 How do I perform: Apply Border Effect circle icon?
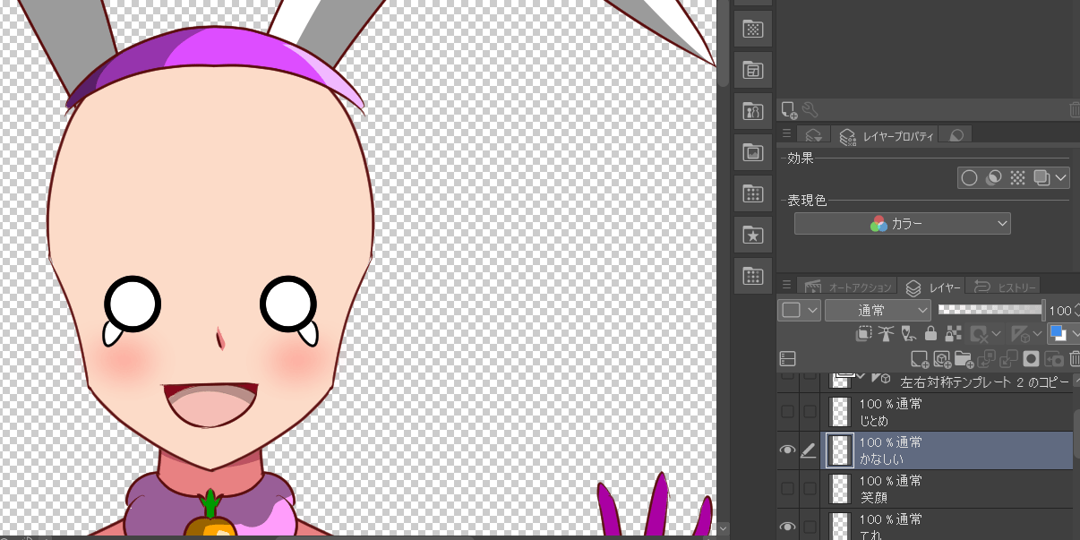click(968, 177)
